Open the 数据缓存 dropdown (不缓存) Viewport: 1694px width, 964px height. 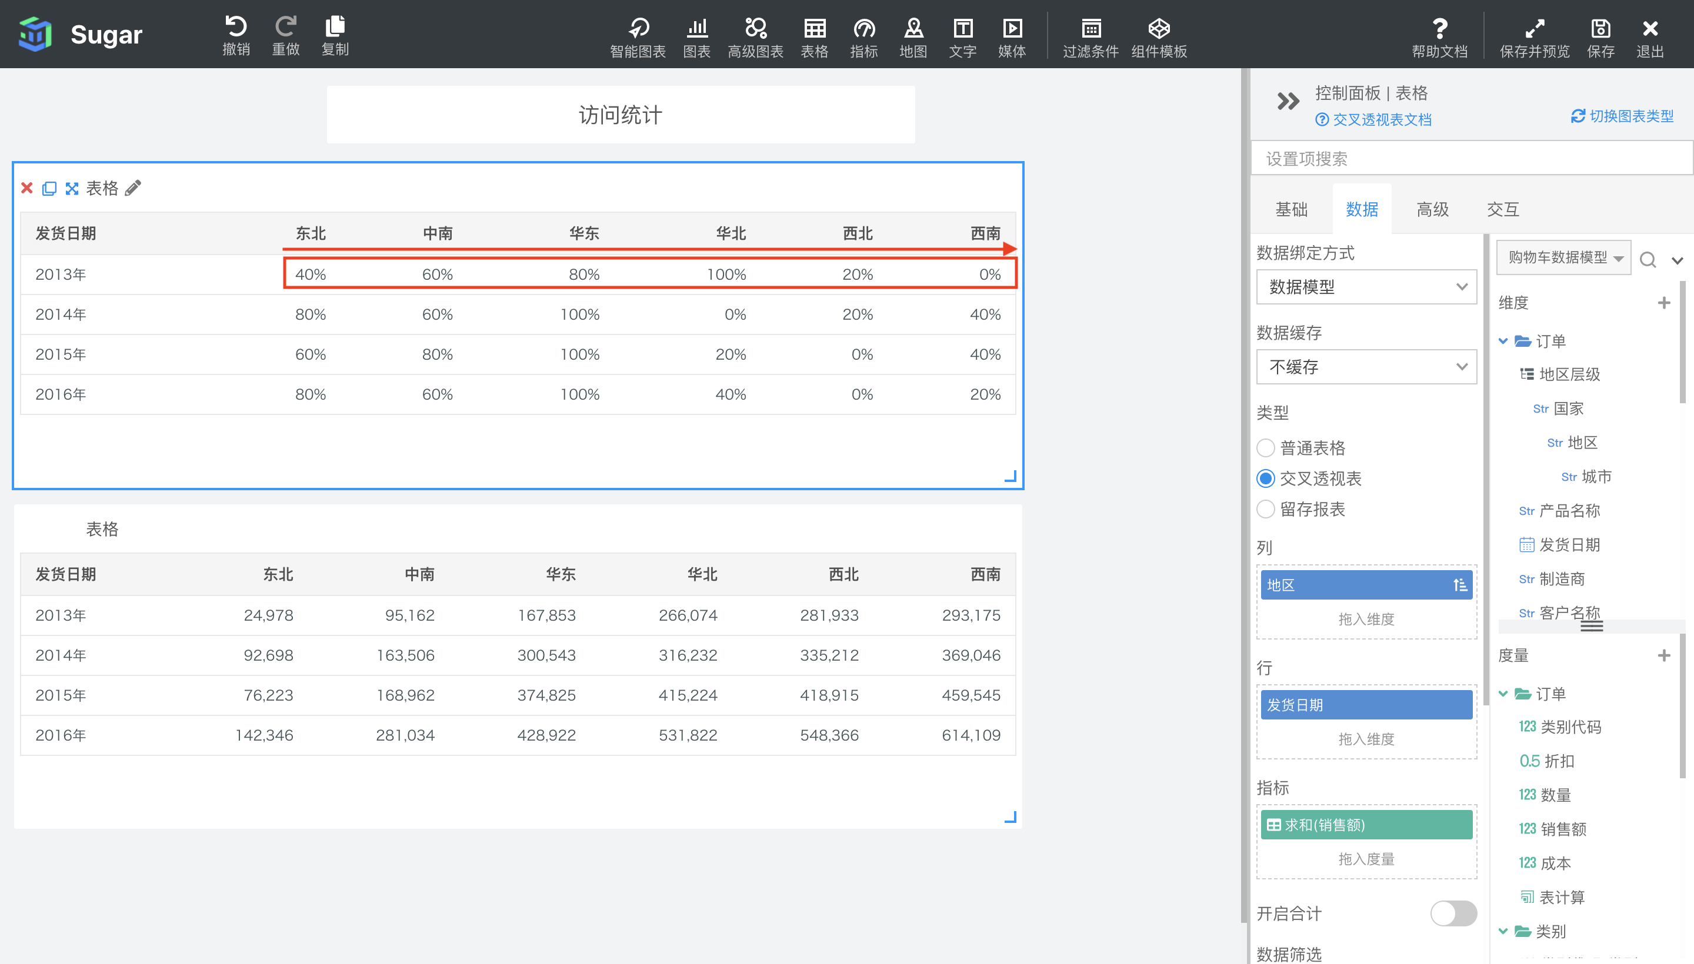pyautogui.click(x=1366, y=367)
